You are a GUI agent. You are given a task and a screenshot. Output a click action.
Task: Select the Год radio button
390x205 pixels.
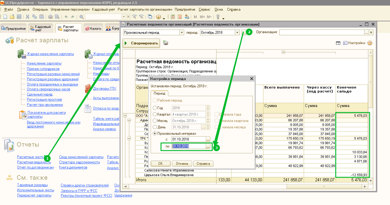coord(155,108)
